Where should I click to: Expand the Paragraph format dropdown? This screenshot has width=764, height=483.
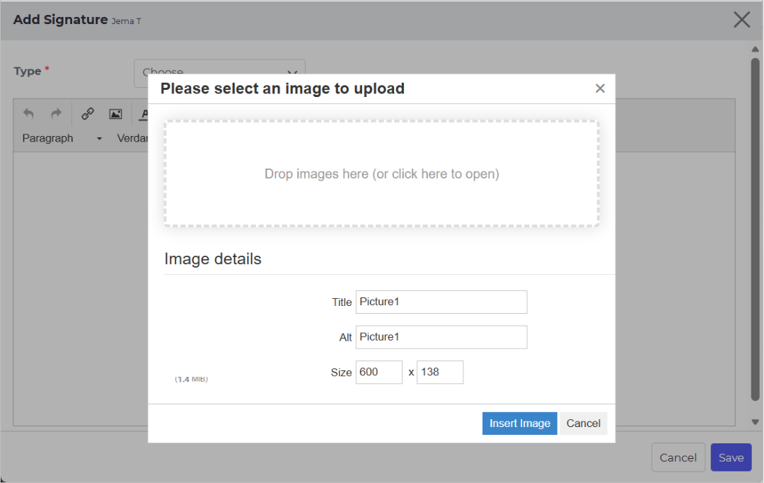pyautogui.click(x=62, y=138)
